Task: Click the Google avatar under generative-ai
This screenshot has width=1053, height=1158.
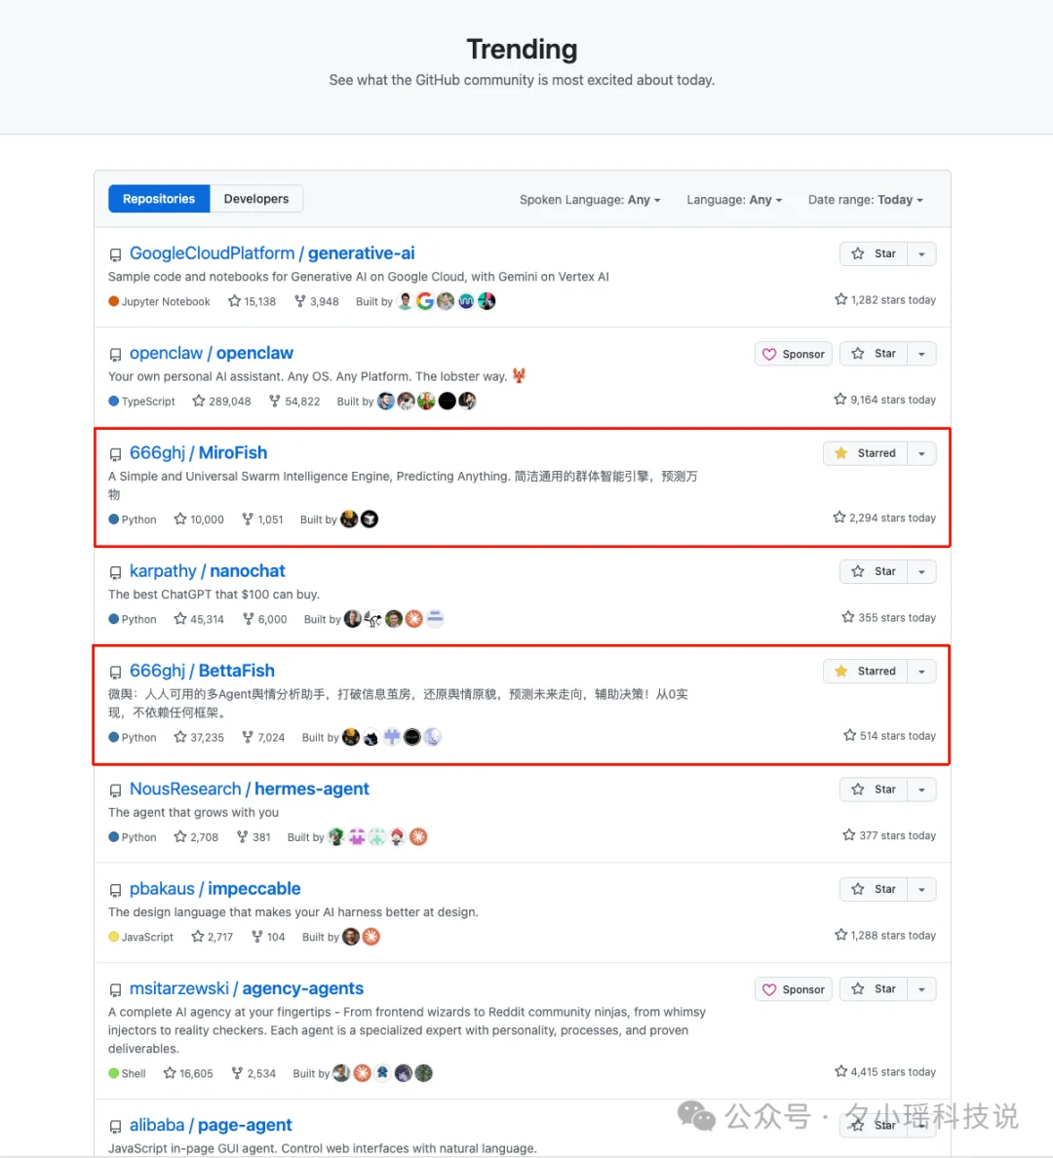Action: (x=425, y=301)
